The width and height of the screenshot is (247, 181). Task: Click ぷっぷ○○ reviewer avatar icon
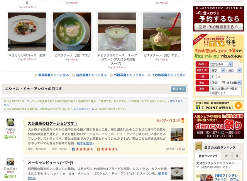[10, 162]
